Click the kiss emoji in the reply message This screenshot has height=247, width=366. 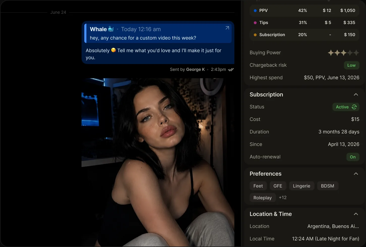click(113, 50)
